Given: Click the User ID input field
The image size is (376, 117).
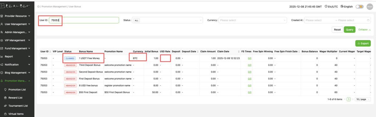Looking at the screenshot, I should (84, 20).
